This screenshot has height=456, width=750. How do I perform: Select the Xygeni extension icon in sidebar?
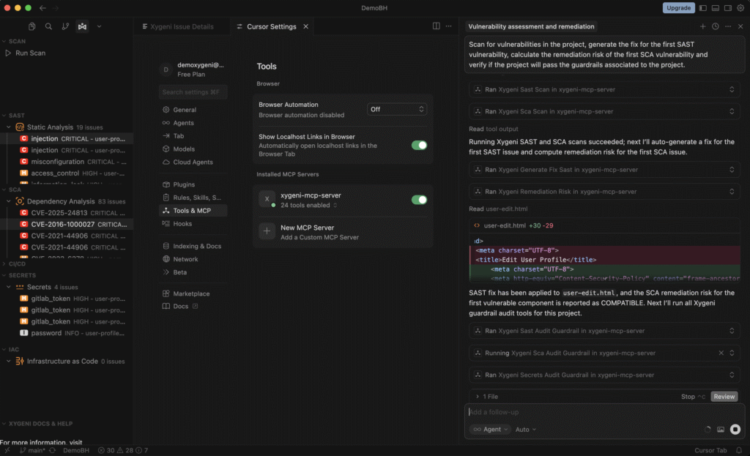click(82, 27)
